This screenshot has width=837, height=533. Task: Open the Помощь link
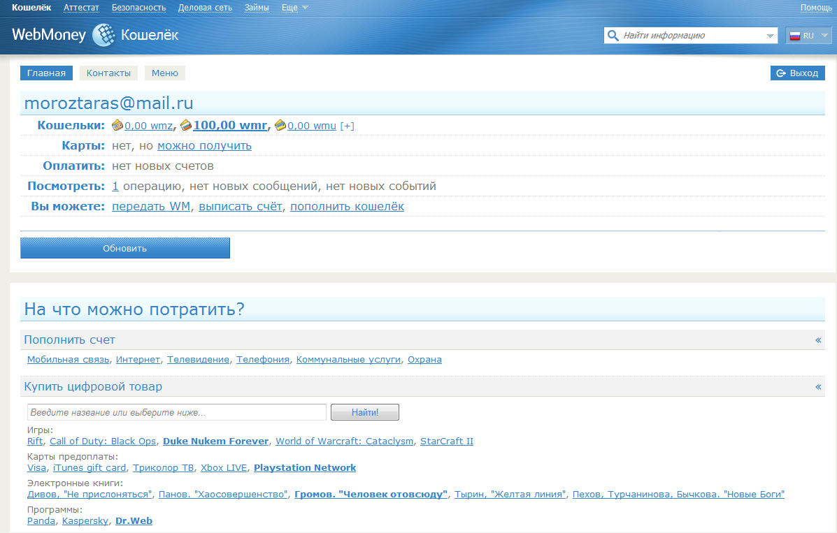816,8
